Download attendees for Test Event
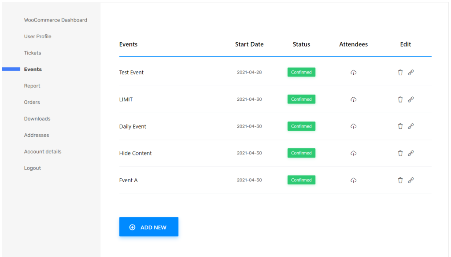Image resolution: width=451 pixels, height=257 pixels. click(x=353, y=72)
